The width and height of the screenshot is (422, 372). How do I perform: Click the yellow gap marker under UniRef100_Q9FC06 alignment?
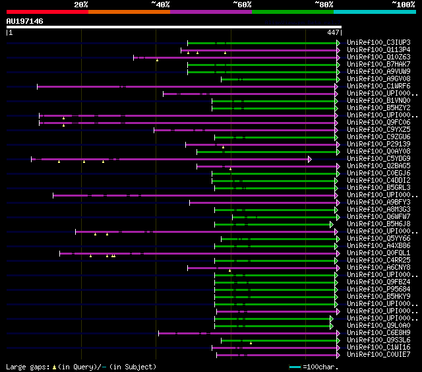coord(63,125)
